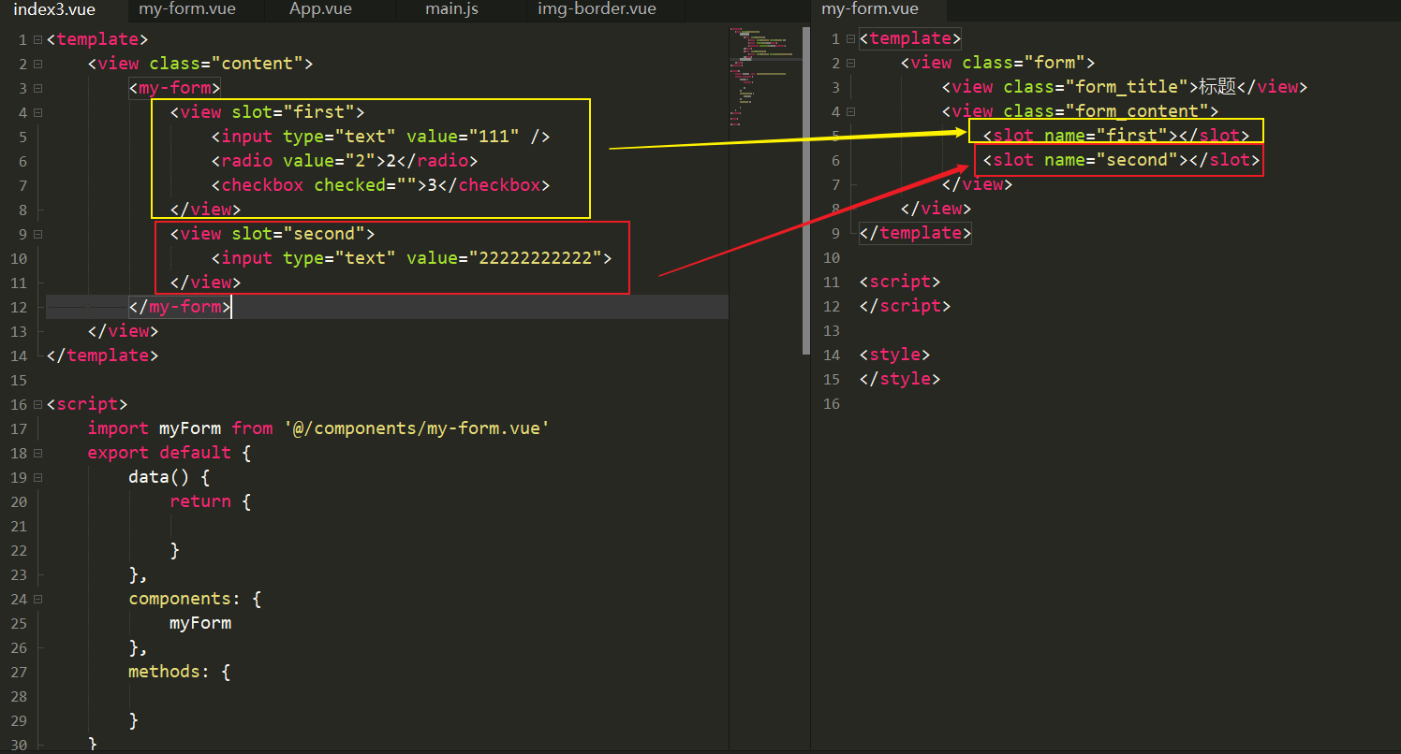Click the slot name="second" line in right pane
Screen dimensions: 1401x754
[x=1121, y=161]
